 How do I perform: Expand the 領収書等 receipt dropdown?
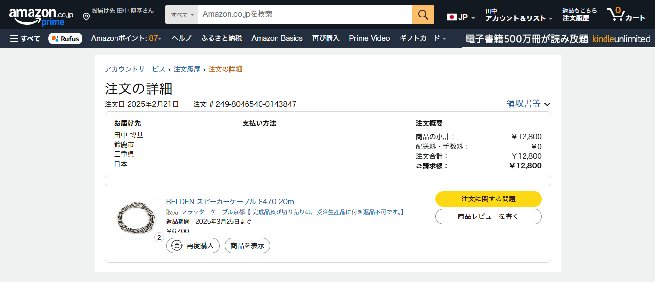coord(528,103)
